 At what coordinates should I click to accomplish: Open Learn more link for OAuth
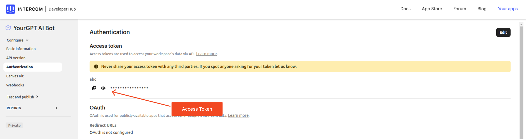(238, 116)
